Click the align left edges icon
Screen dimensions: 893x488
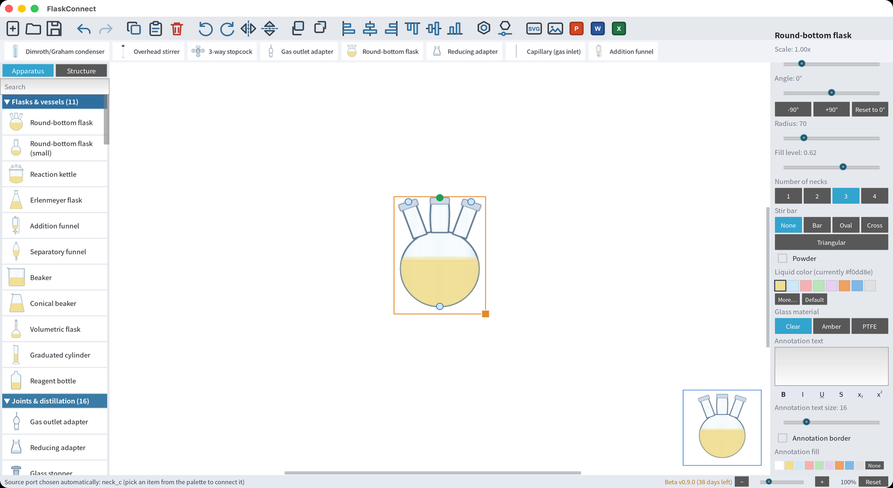point(348,28)
